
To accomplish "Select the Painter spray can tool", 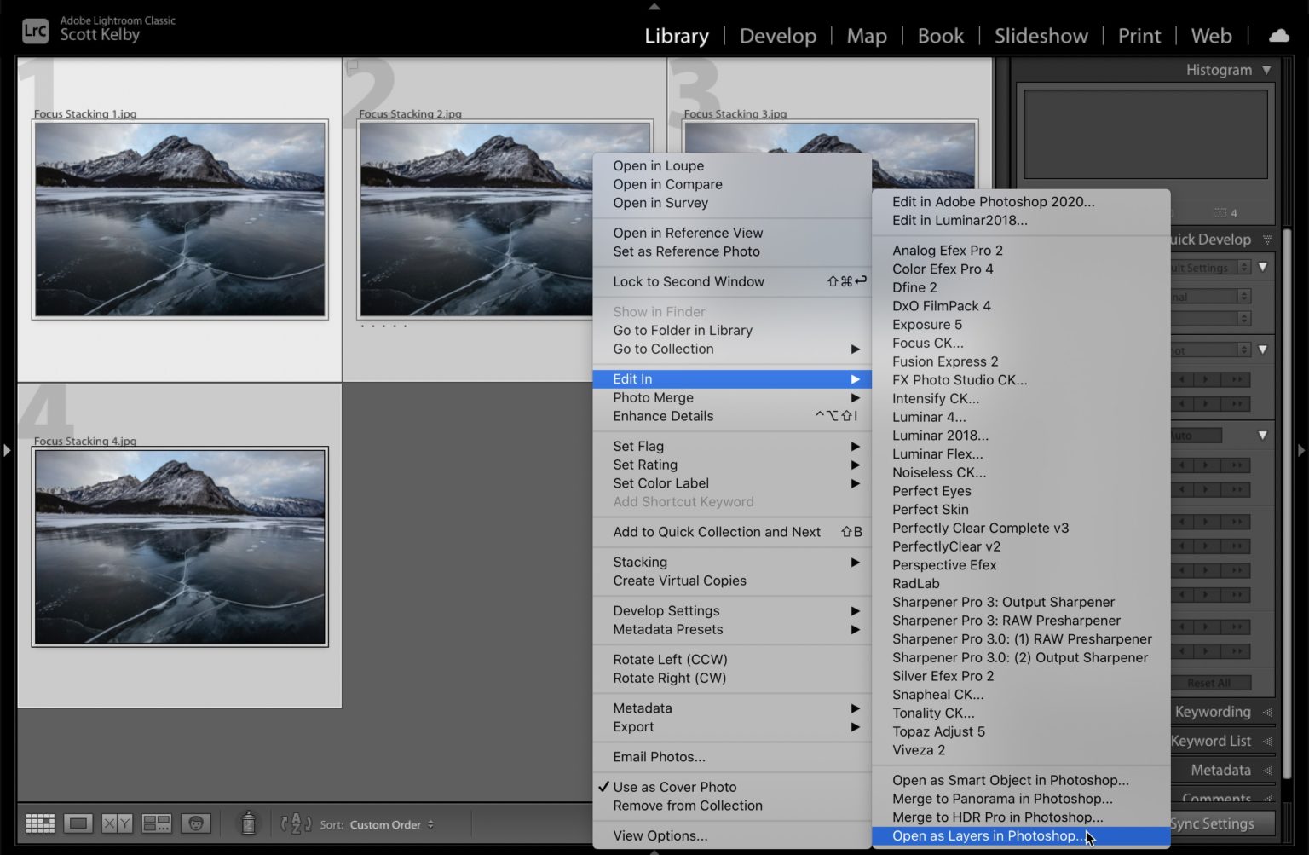I will [247, 823].
